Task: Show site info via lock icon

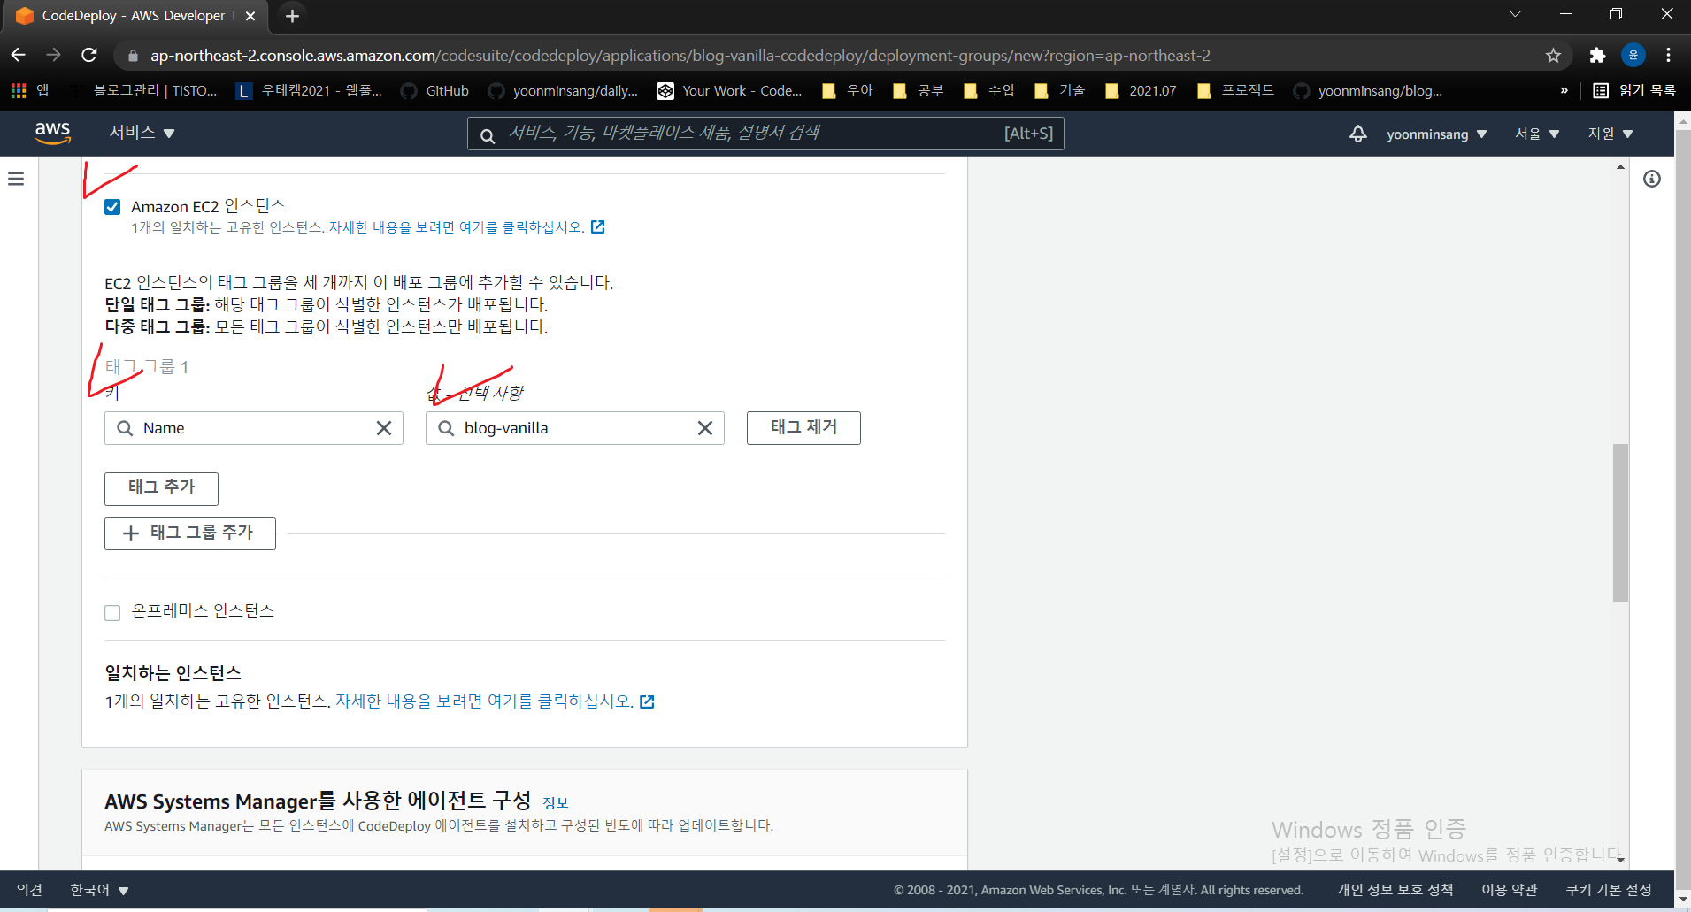Action: 133,56
